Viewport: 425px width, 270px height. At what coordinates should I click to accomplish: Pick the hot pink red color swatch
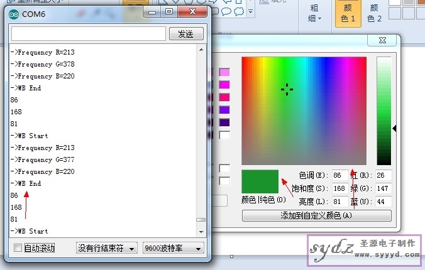tap(224, 97)
